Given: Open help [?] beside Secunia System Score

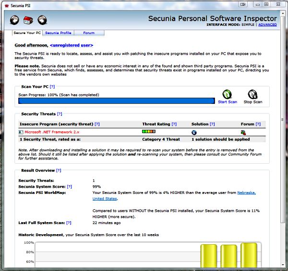Looking at the screenshot, I should tap(70, 187).
